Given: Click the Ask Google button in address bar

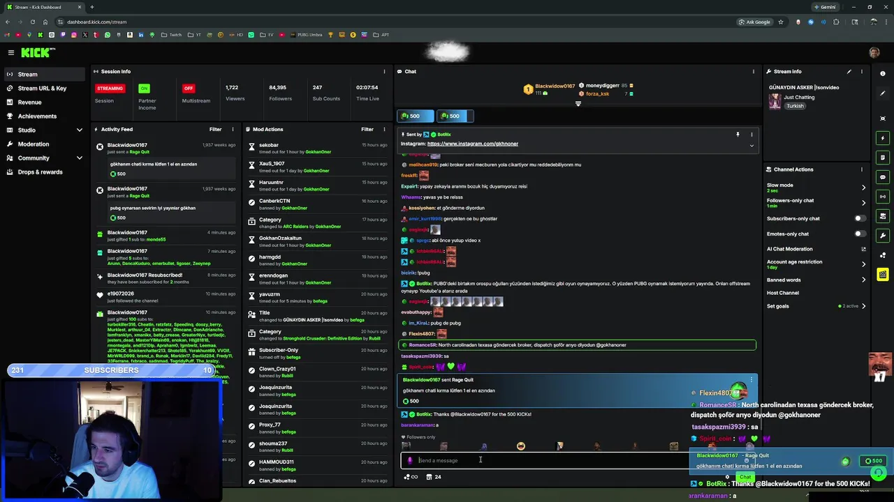Looking at the screenshot, I should tap(754, 22).
